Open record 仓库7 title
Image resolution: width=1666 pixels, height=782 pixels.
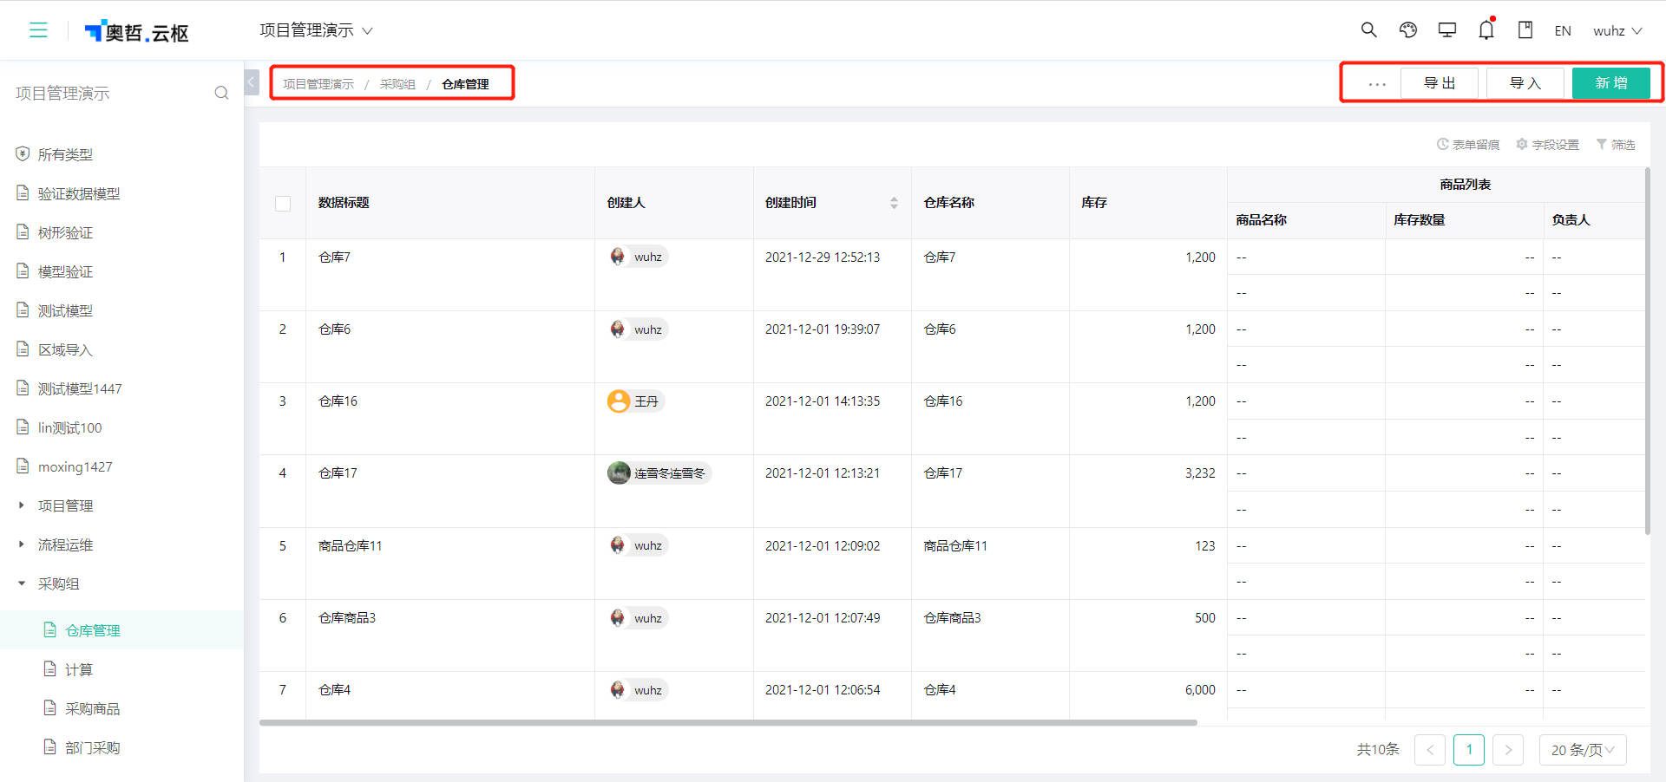point(334,257)
